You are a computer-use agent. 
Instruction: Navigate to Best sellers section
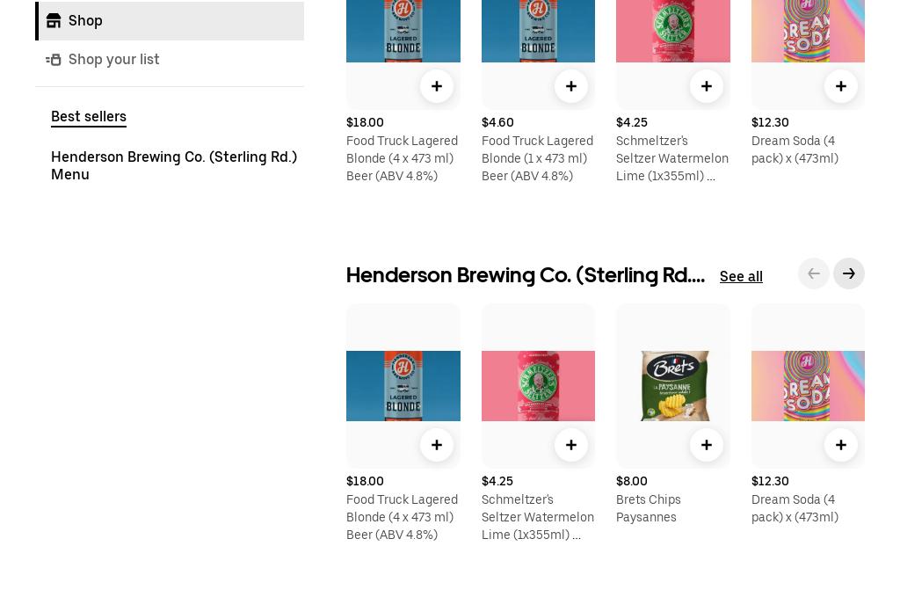click(89, 117)
